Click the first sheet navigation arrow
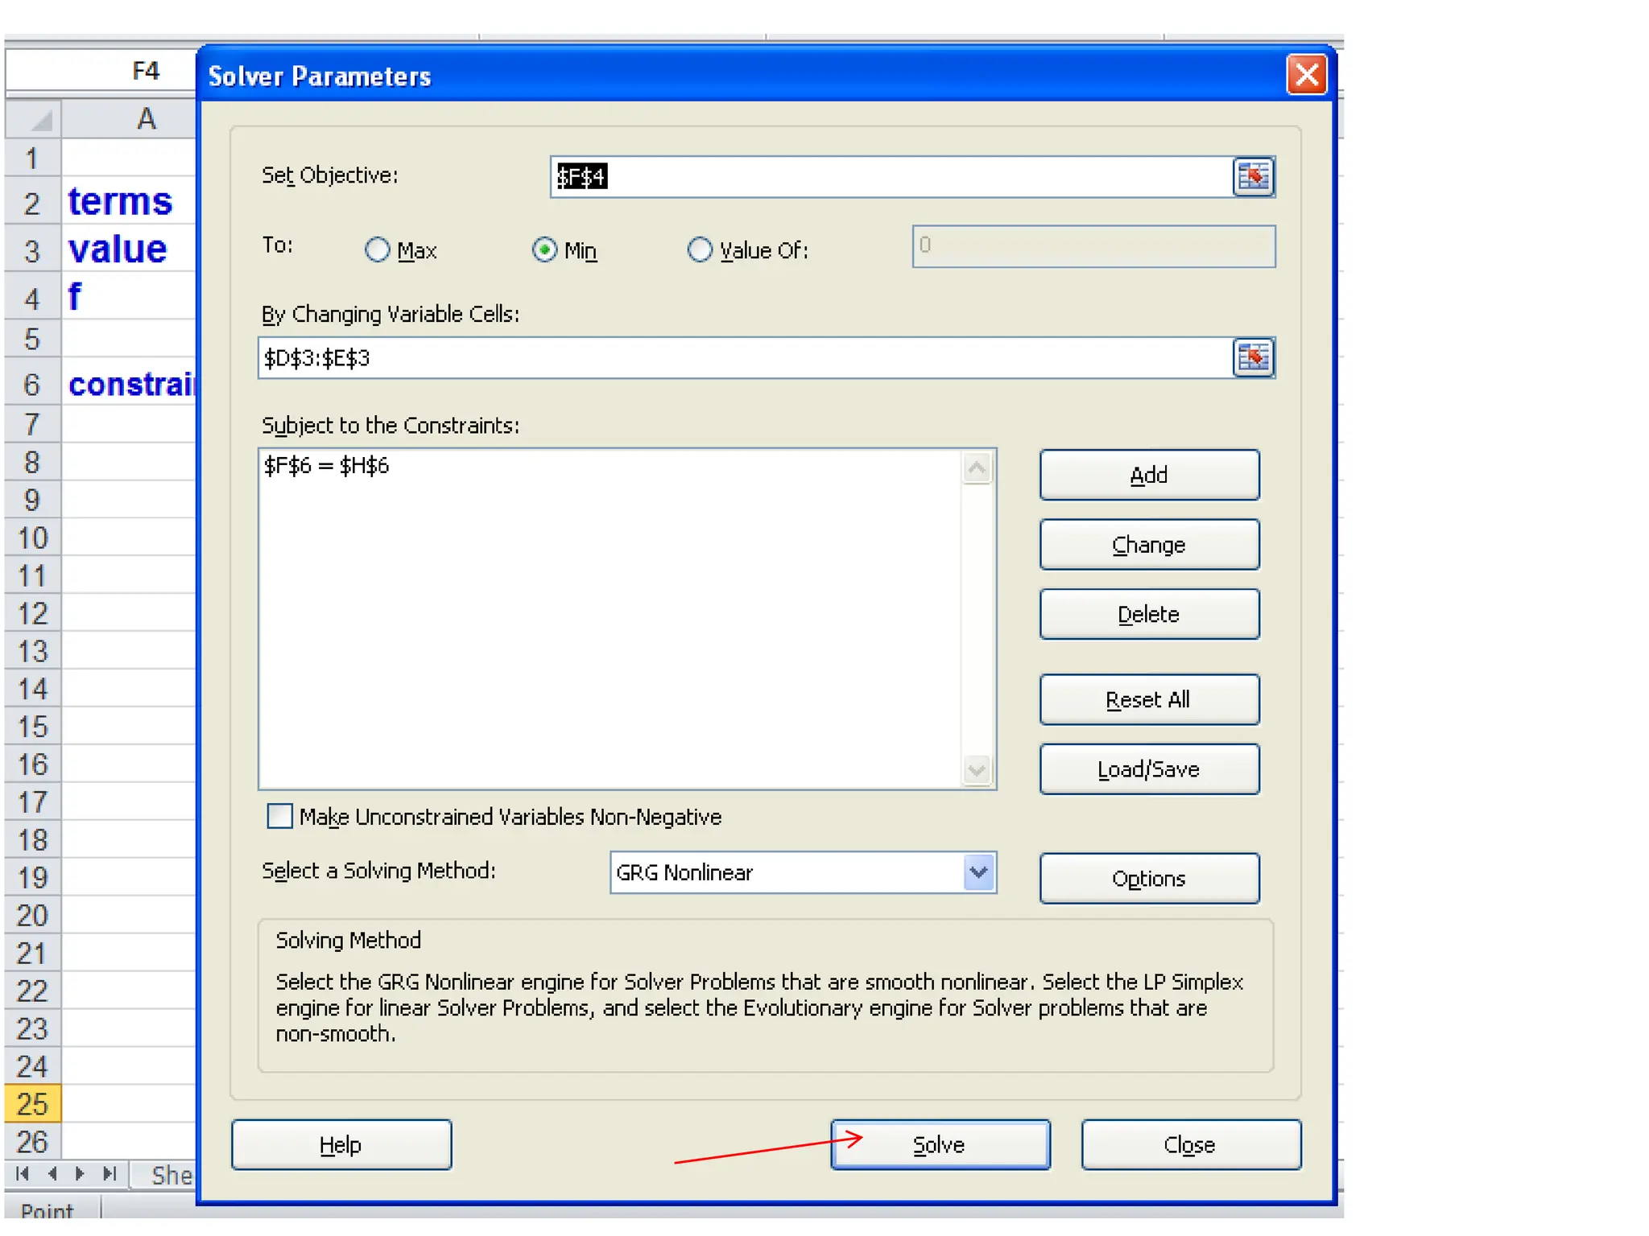This screenshot has height=1236, width=1649. coord(23,1173)
